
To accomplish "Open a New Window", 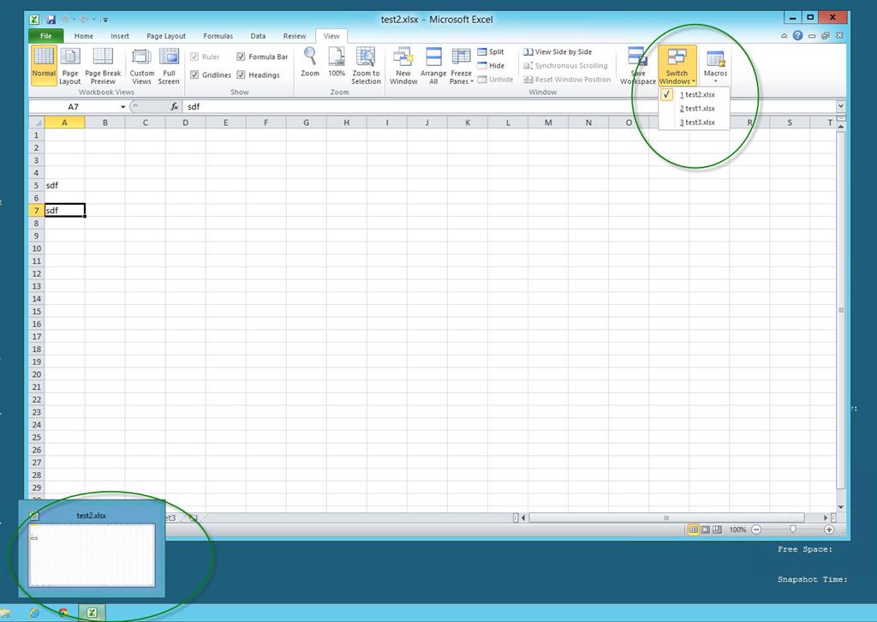I will point(403,65).
